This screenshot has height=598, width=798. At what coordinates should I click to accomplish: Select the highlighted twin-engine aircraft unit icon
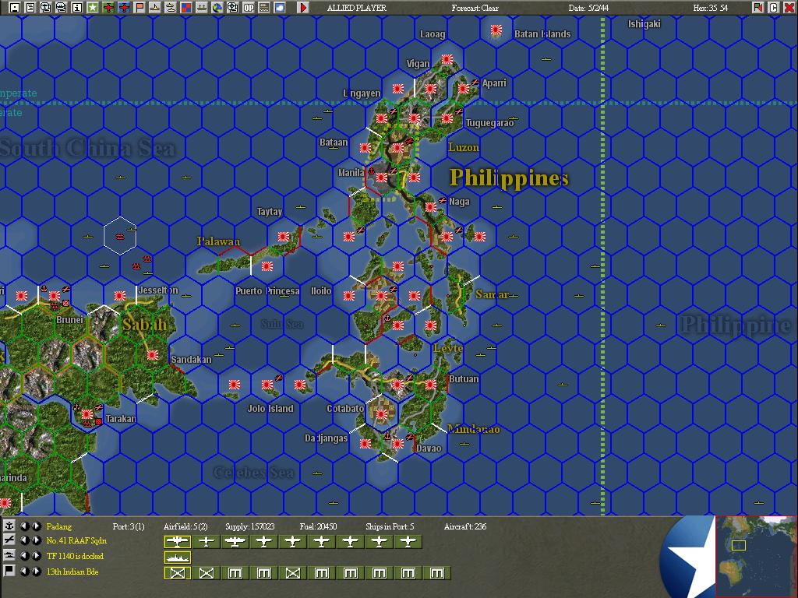coord(177,542)
